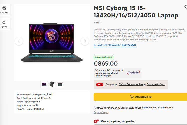The height and width of the screenshot is (125, 187).
Task: Click the main laptop product image
Action: tap(52, 43)
